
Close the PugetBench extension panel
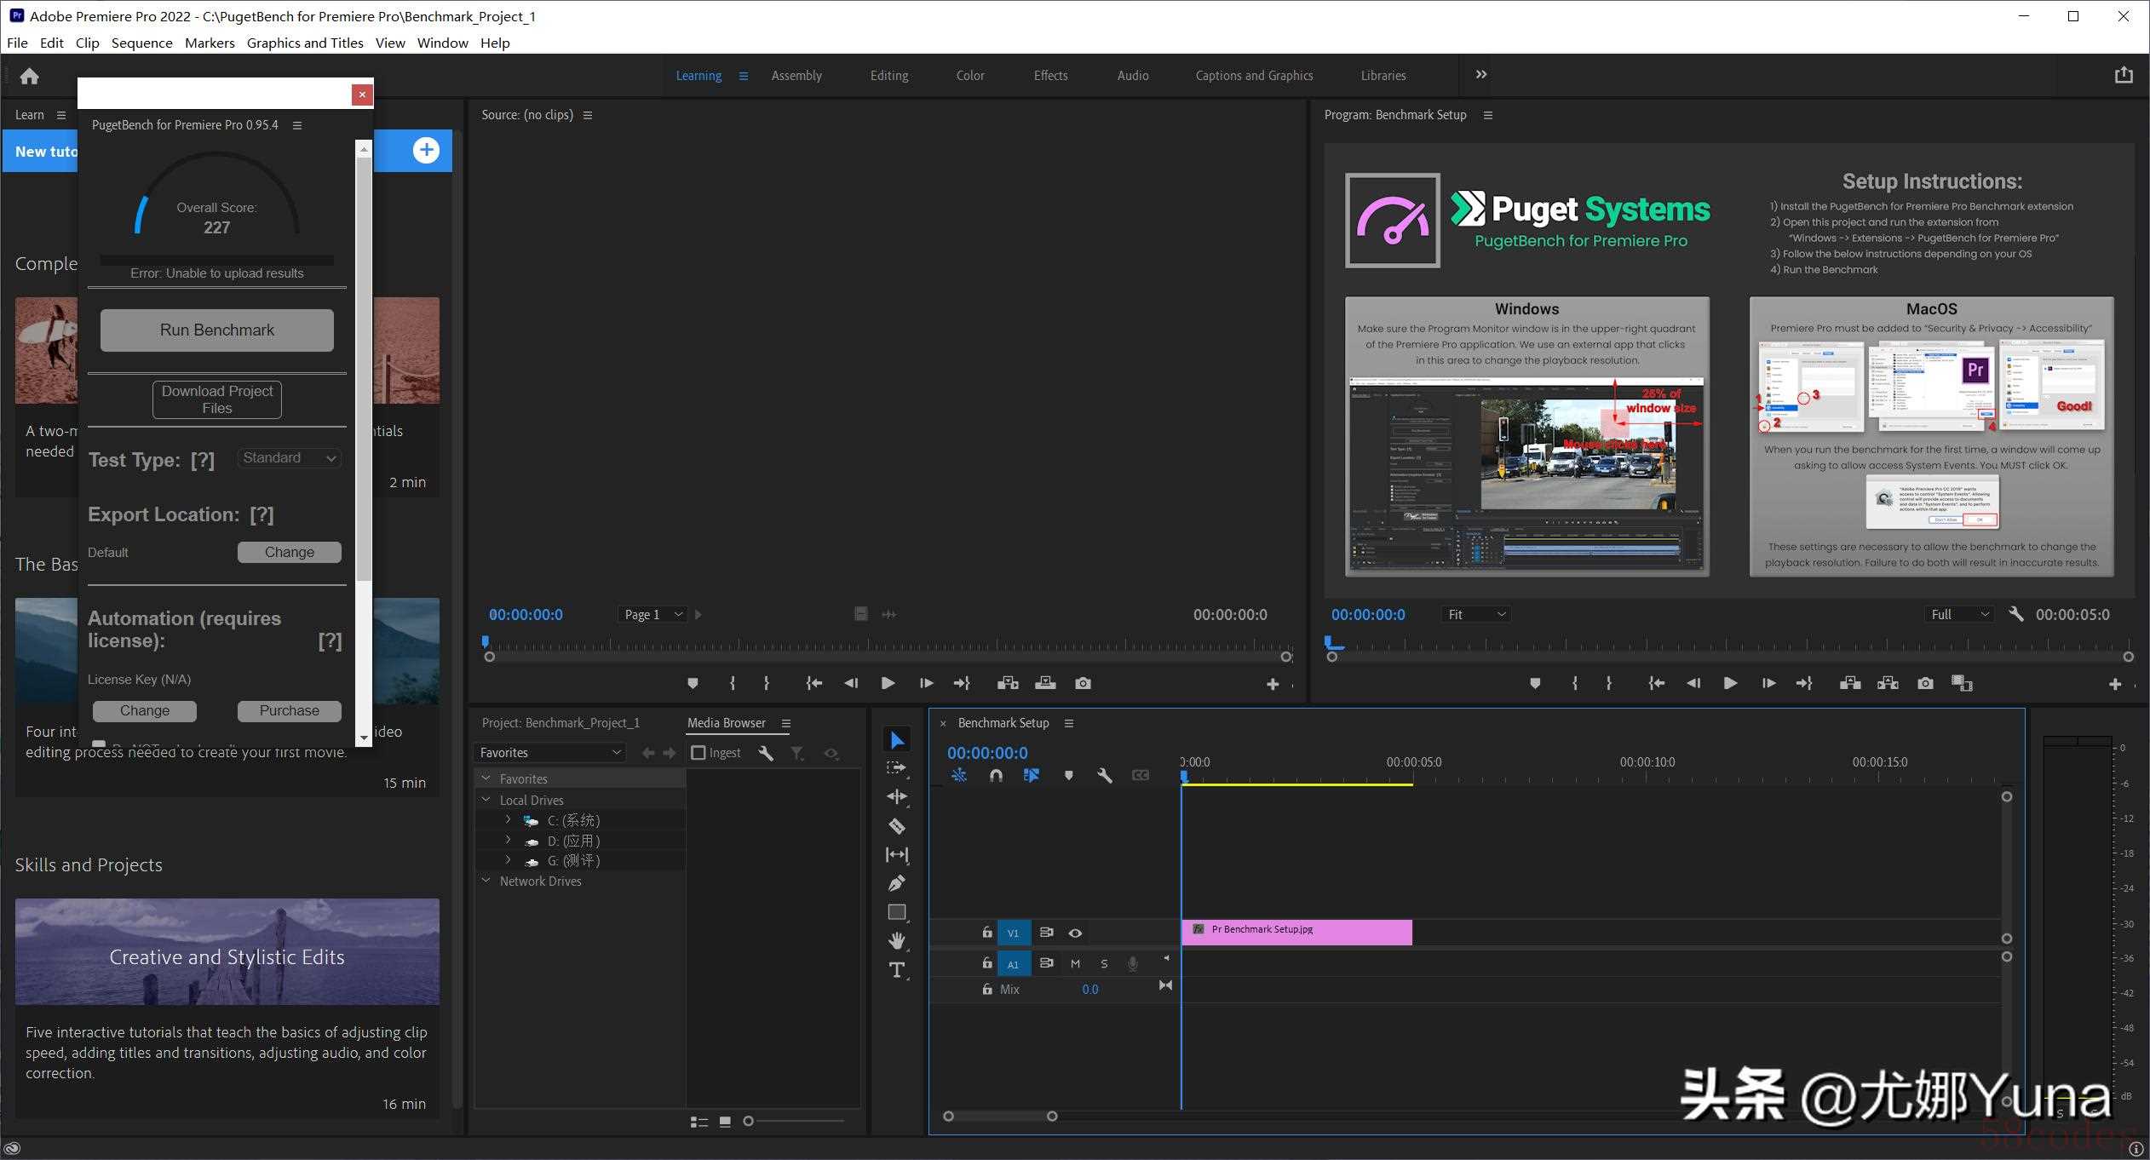point(362,95)
